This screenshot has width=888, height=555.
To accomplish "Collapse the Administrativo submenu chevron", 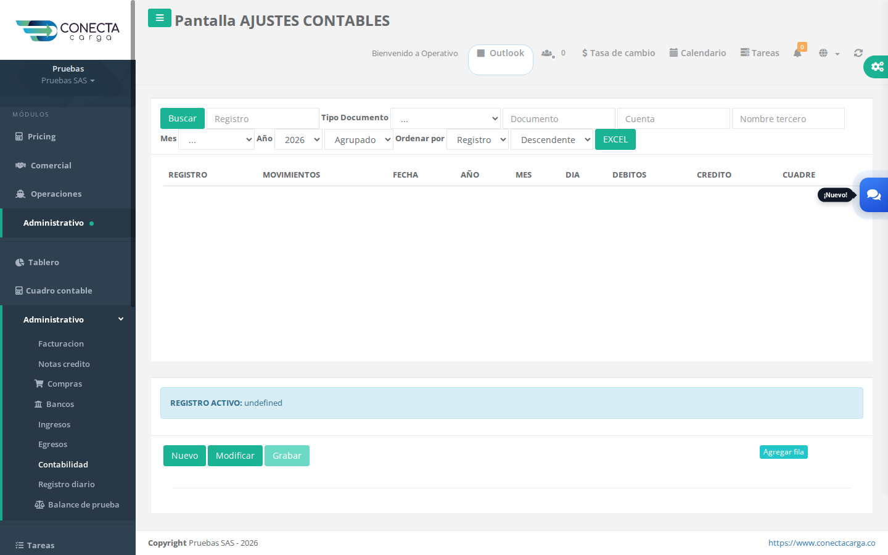I will coord(121,319).
